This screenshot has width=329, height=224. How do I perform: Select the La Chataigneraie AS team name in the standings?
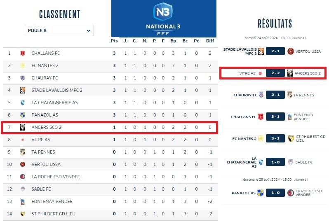(x=54, y=103)
